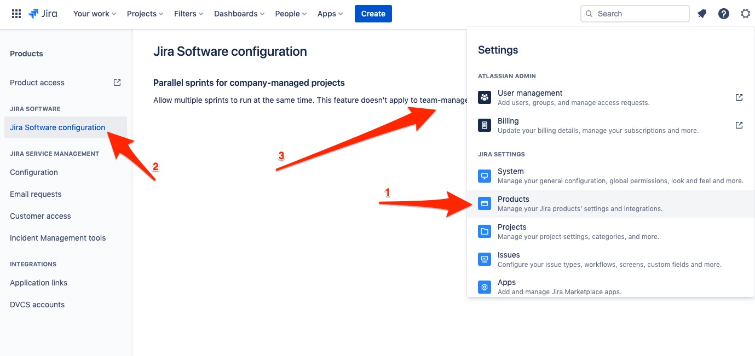Viewport: 755px width, 356px height.
Task: Select Jira Software configuration in the sidebar
Action: (57, 127)
